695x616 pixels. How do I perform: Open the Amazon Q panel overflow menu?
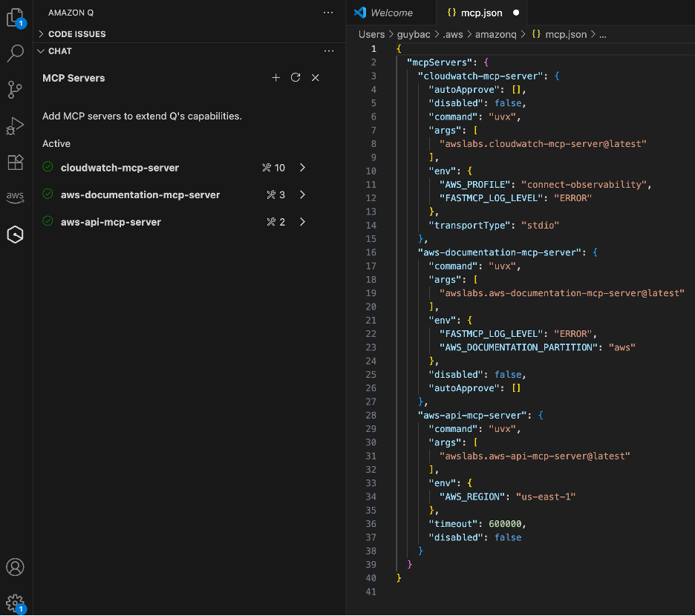pos(327,12)
